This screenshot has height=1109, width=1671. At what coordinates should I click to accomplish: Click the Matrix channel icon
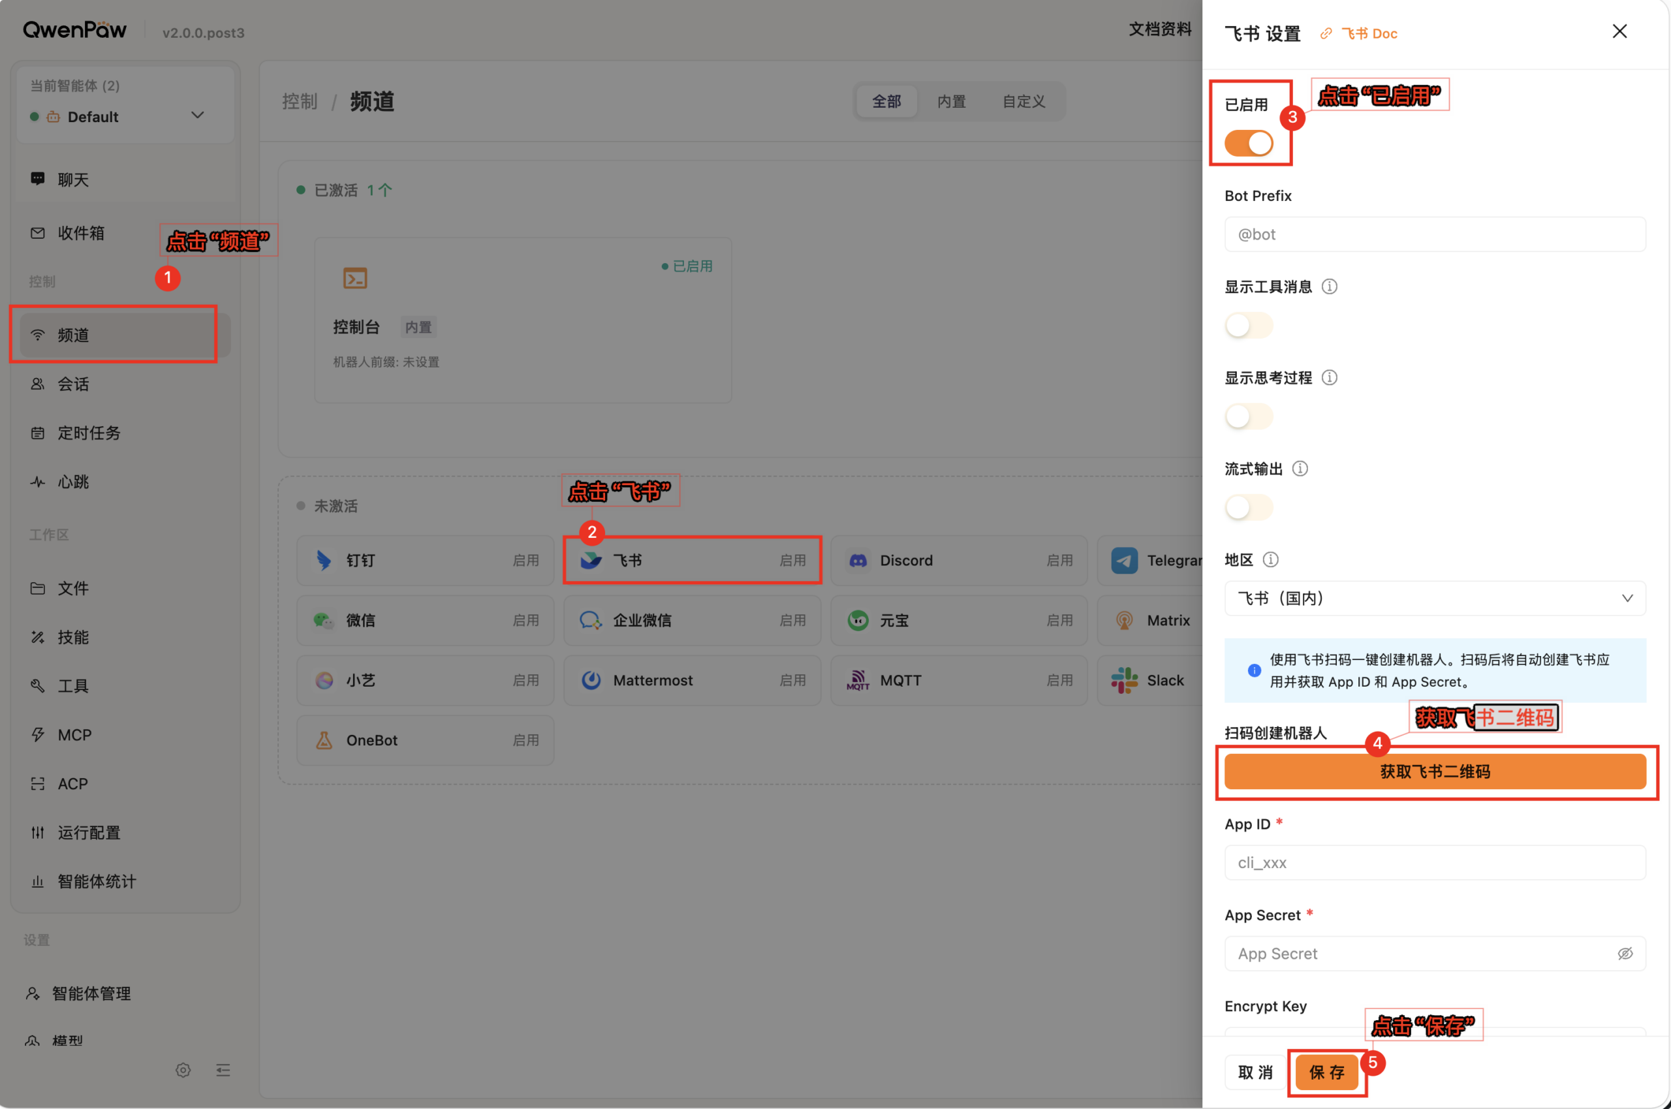pos(1125,621)
